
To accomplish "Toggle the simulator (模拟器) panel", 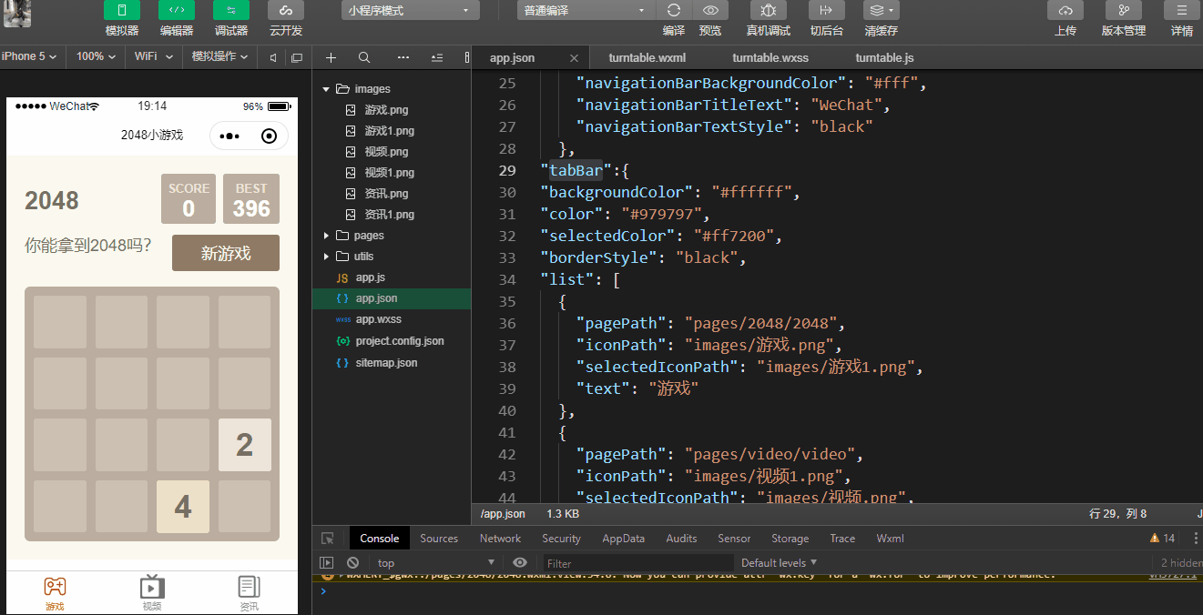I will coord(122,10).
